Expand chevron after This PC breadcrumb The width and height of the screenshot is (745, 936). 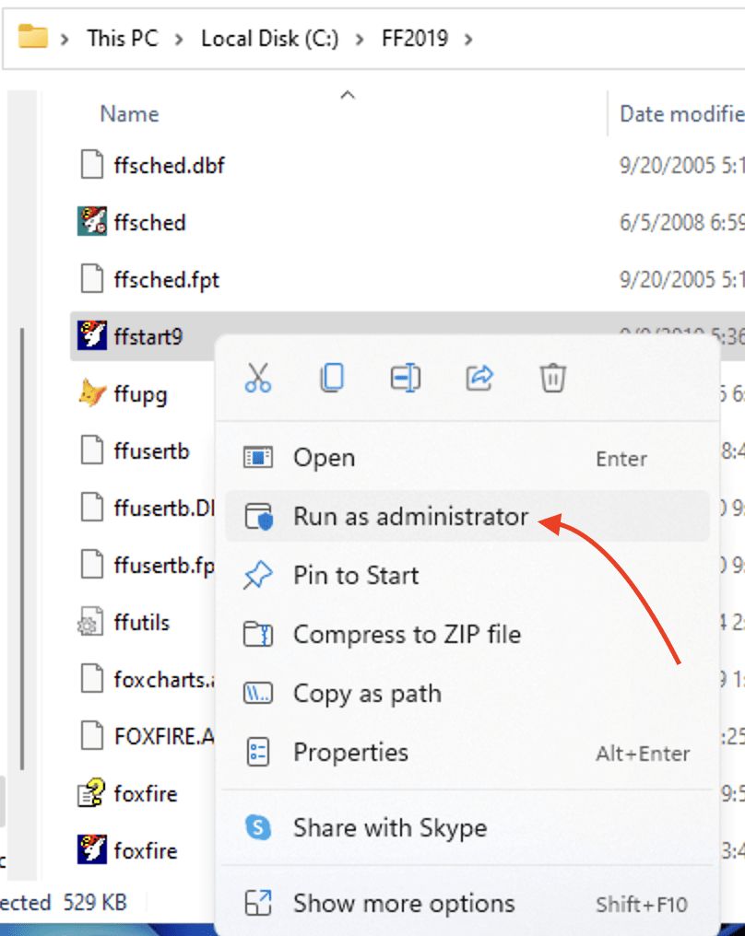point(179,40)
